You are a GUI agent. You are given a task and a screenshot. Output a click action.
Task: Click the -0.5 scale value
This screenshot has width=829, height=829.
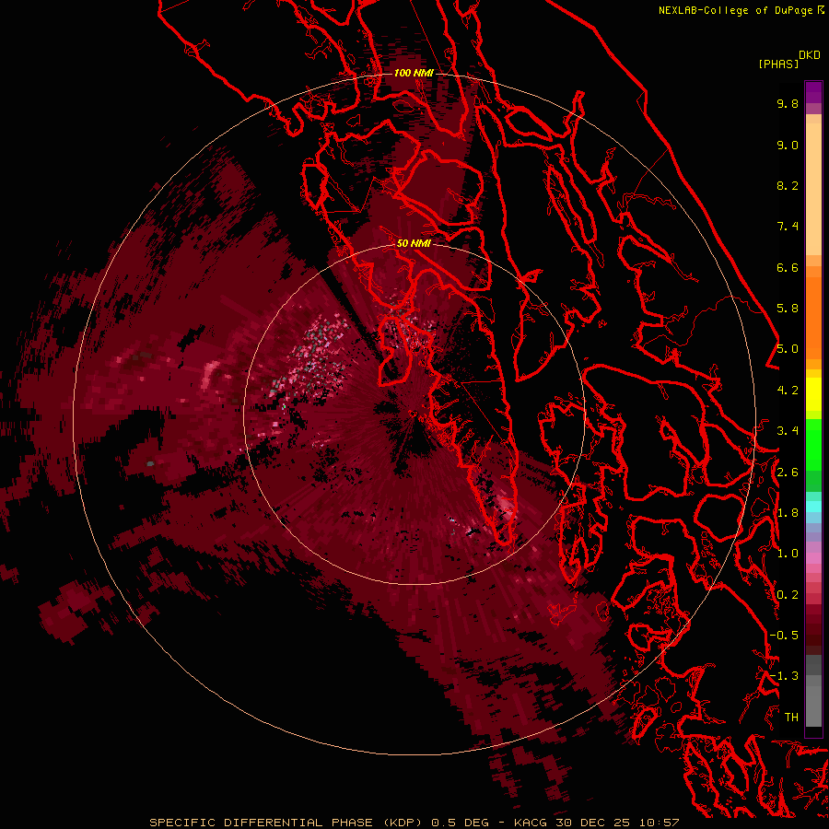point(784,636)
